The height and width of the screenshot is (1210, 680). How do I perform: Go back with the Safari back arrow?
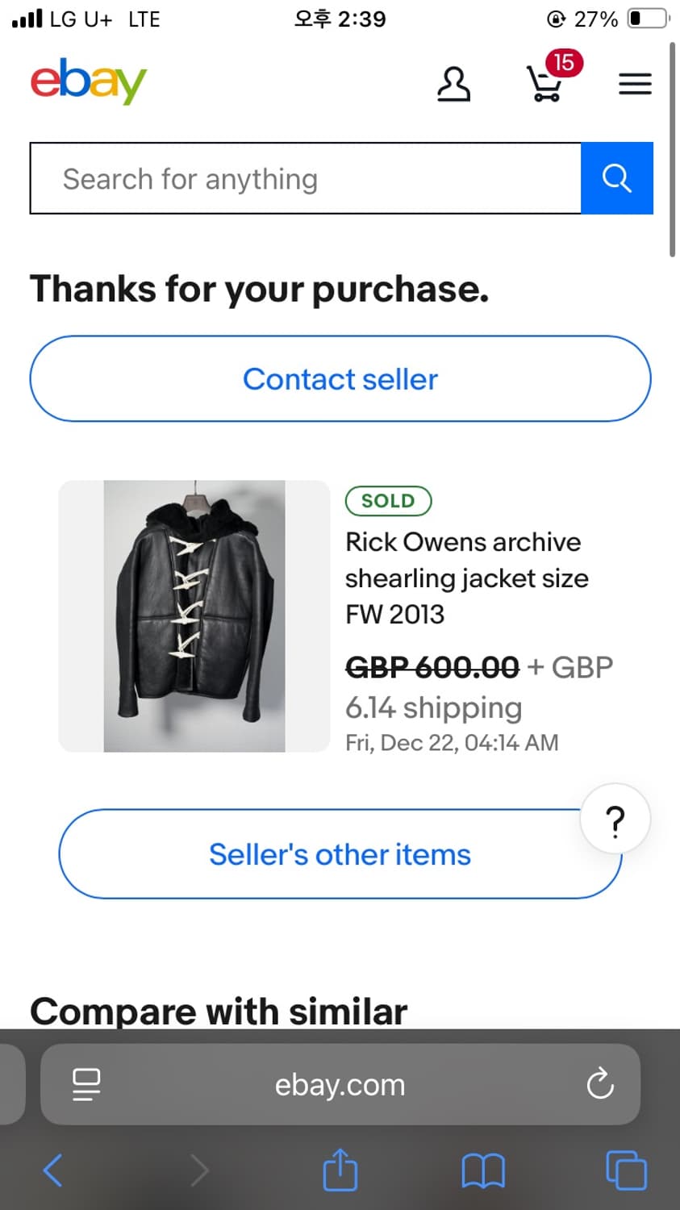pyautogui.click(x=53, y=1170)
